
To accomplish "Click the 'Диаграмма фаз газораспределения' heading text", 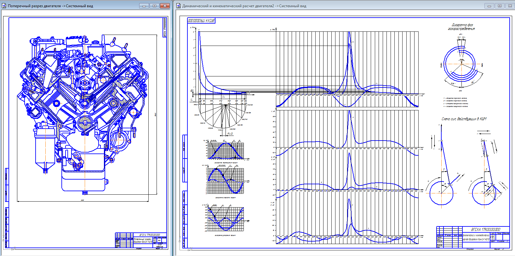I will (461, 27).
